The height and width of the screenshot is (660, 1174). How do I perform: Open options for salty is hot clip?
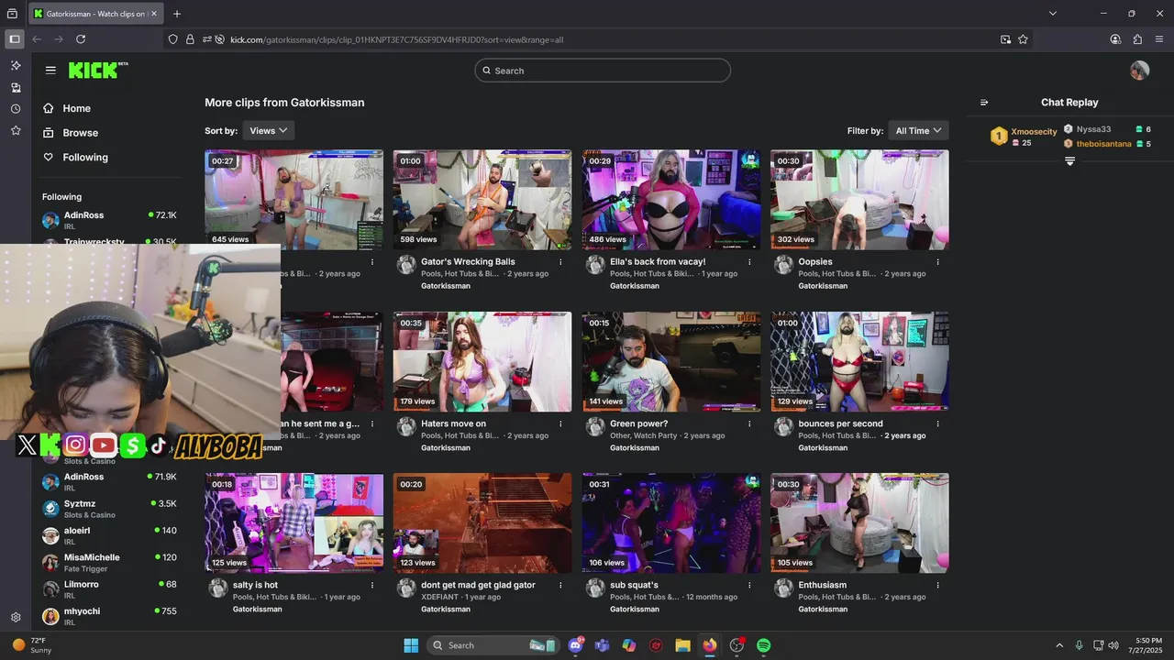(372, 585)
